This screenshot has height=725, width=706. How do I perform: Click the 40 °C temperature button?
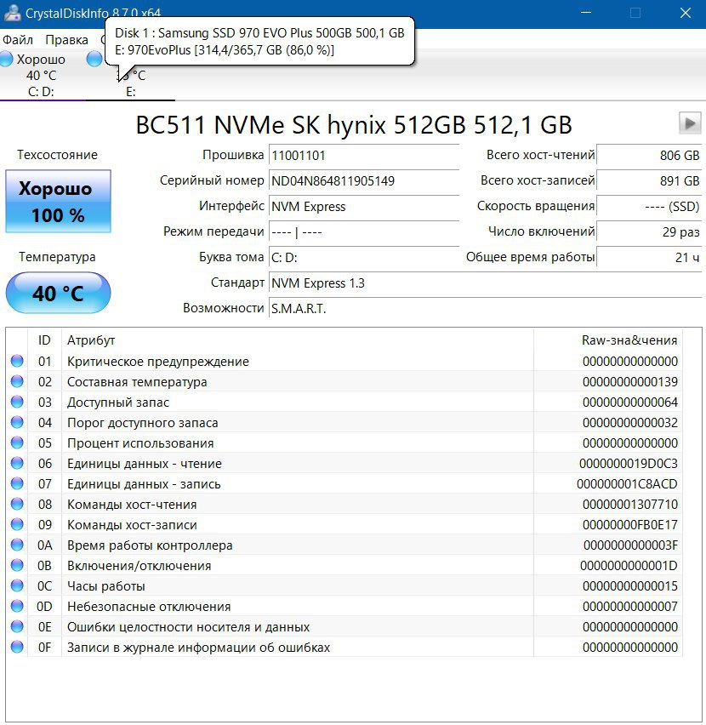pyautogui.click(x=58, y=293)
